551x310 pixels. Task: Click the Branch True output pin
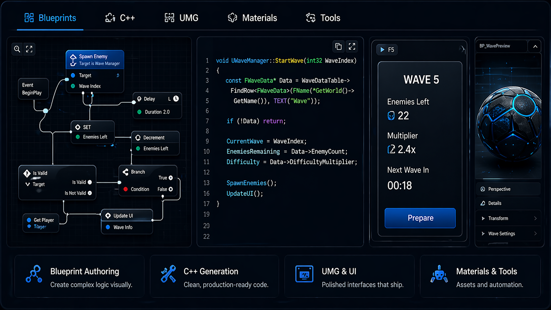pos(171,178)
